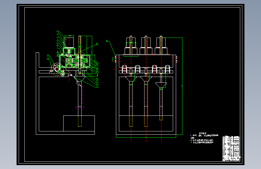Image resolution: width=261 pixels, height=169 pixels.
Task: Select callout 22 in the side view
Action: (97, 44)
